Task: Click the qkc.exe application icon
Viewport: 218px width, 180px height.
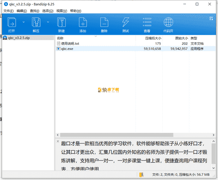Action: [x=59, y=49]
